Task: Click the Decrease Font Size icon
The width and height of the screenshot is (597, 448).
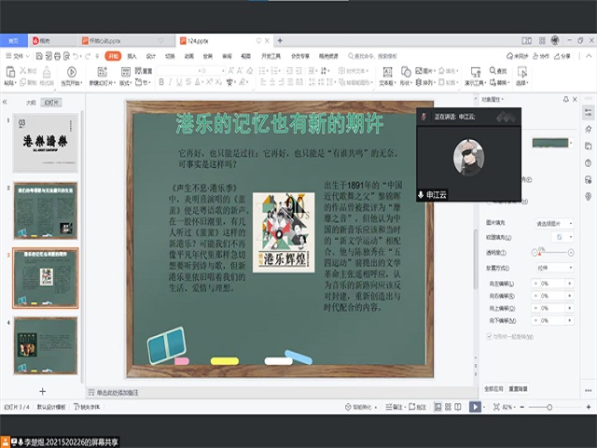Action: pyautogui.click(x=240, y=71)
